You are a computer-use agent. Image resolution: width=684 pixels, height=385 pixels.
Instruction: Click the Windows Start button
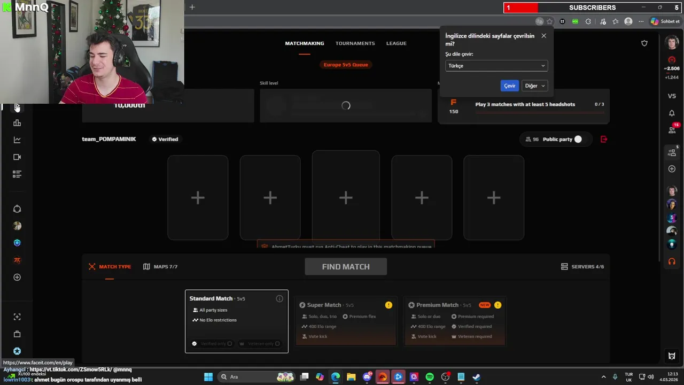pos(208,377)
